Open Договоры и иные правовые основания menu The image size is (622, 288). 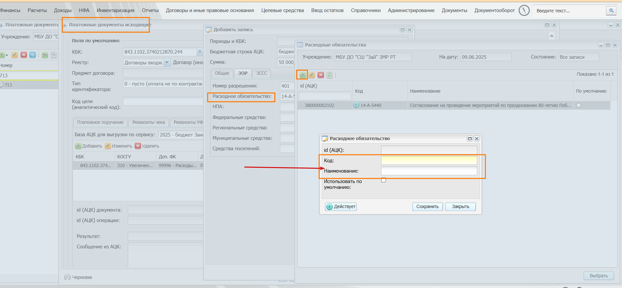pyautogui.click(x=210, y=10)
